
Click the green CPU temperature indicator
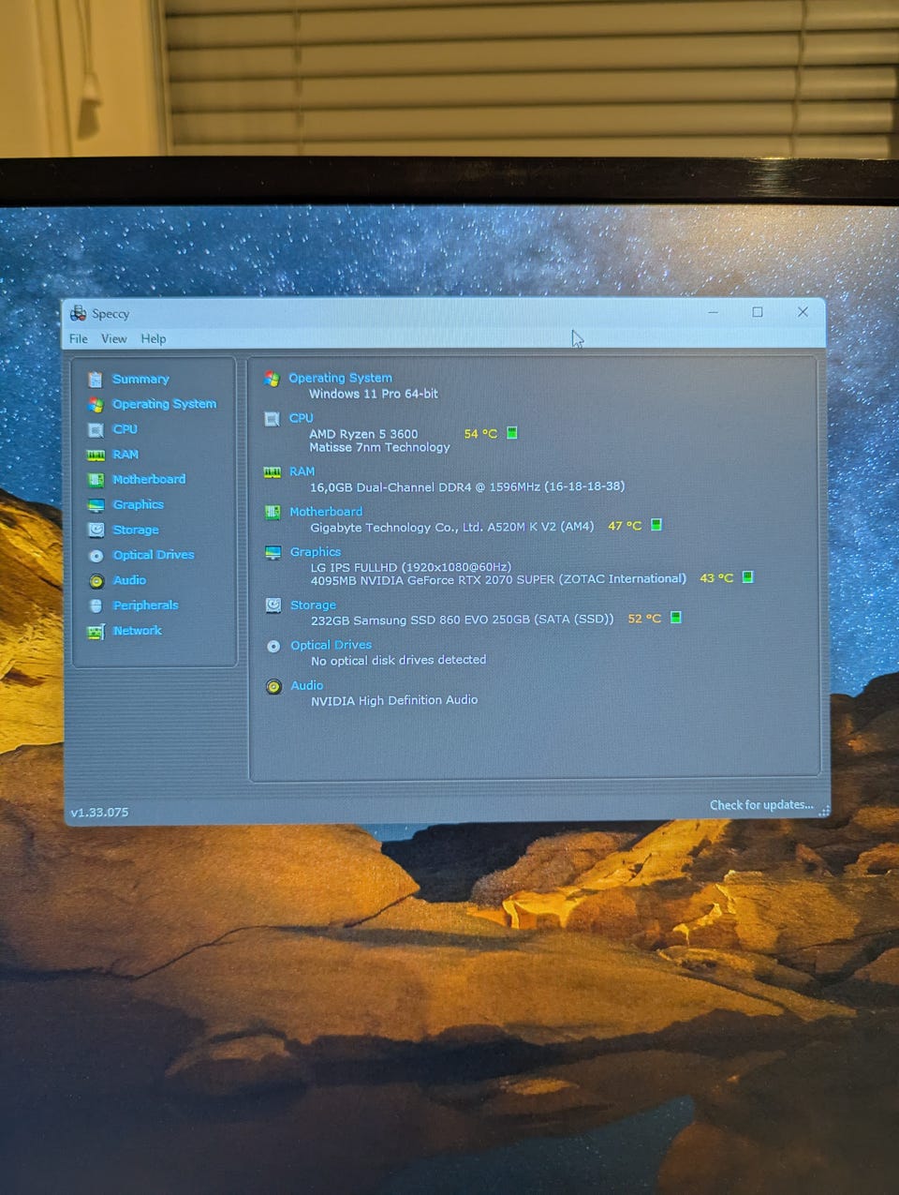(x=512, y=433)
